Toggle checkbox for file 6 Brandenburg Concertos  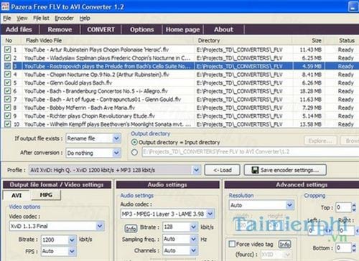pyautogui.click(x=8, y=91)
